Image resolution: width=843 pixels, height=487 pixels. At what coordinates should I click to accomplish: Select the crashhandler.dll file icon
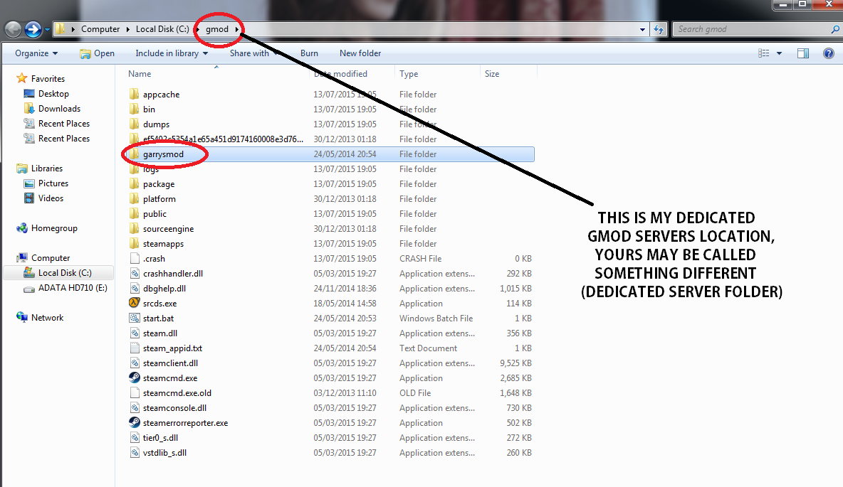(x=135, y=273)
